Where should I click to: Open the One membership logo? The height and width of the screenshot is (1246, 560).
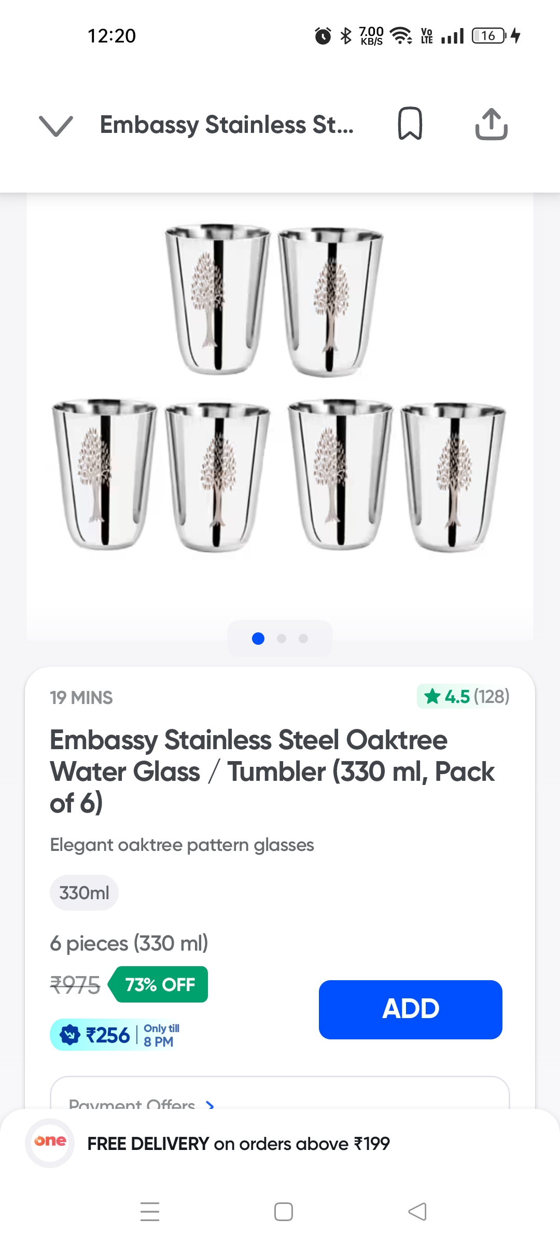tap(50, 1142)
